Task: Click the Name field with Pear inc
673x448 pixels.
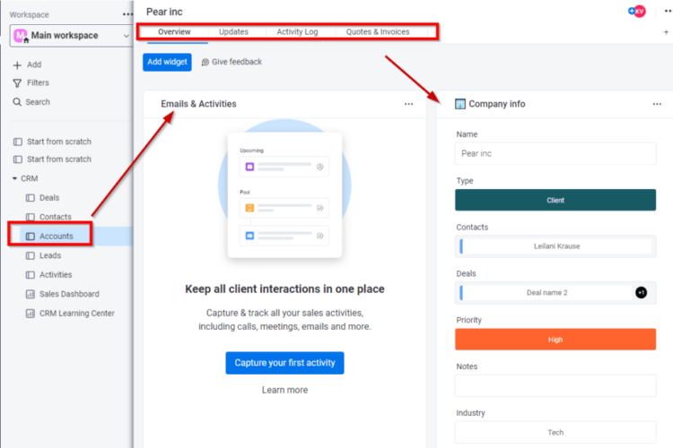Action: click(x=555, y=153)
